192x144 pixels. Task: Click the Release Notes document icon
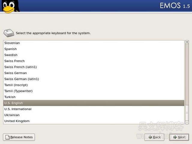coord(7,137)
